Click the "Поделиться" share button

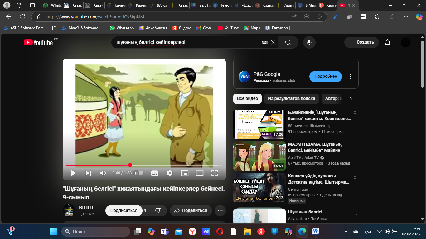coord(191,211)
